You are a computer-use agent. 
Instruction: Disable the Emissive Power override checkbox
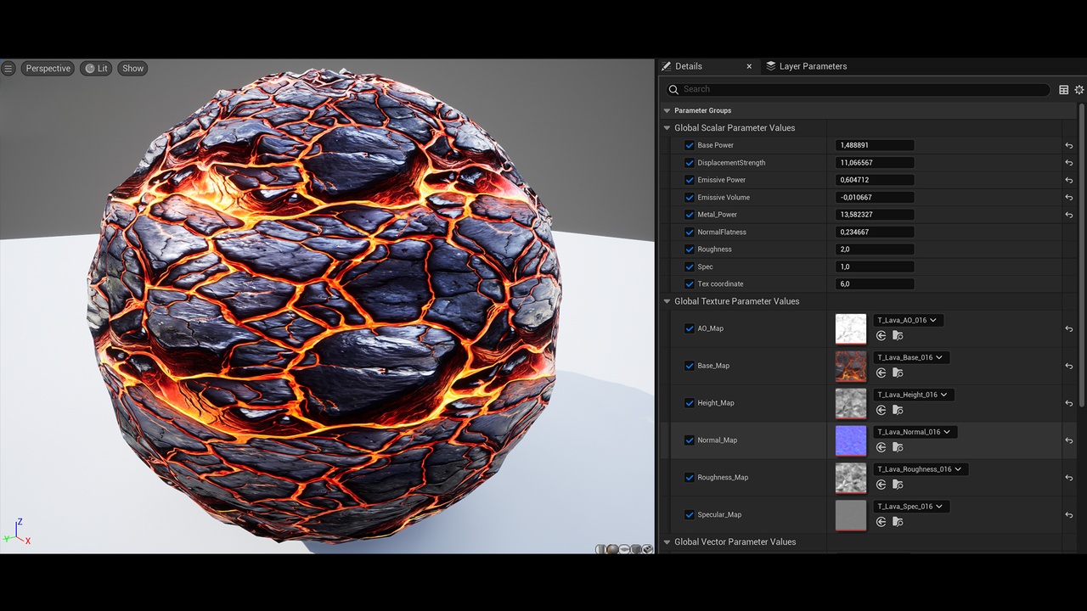690,180
